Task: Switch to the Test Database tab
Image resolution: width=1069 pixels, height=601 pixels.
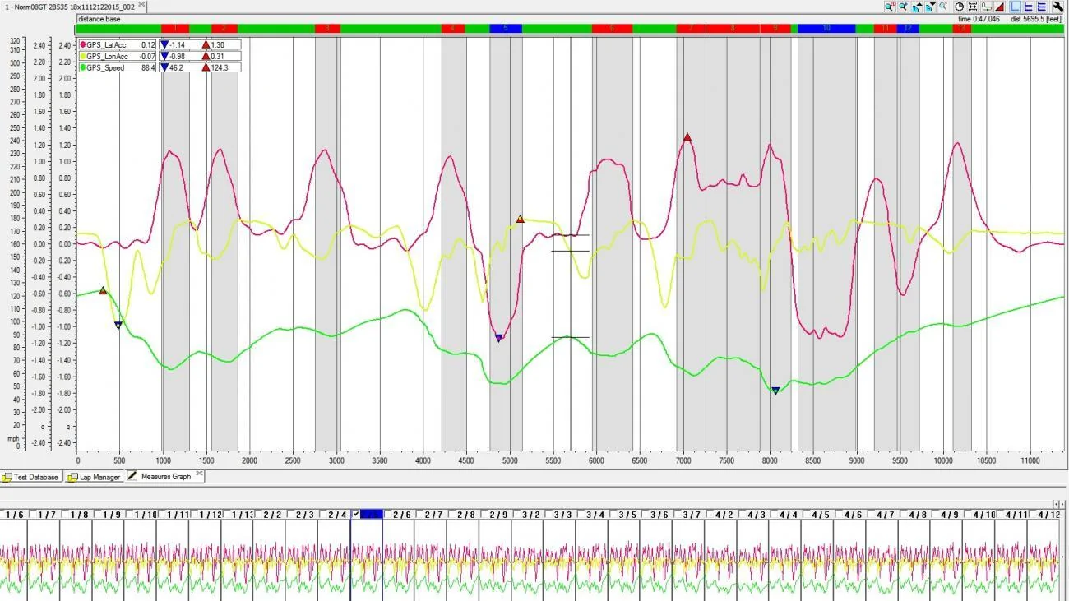Action: (30, 477)
